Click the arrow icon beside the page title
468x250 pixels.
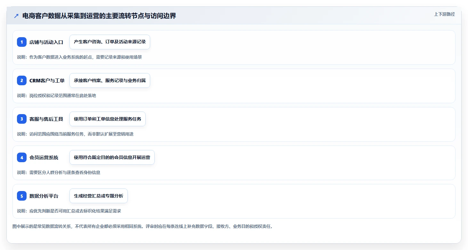[x=16, y=16]
